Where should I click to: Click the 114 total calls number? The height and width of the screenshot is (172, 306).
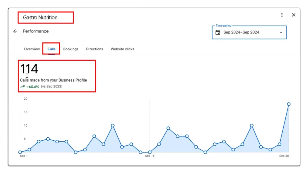29,69
